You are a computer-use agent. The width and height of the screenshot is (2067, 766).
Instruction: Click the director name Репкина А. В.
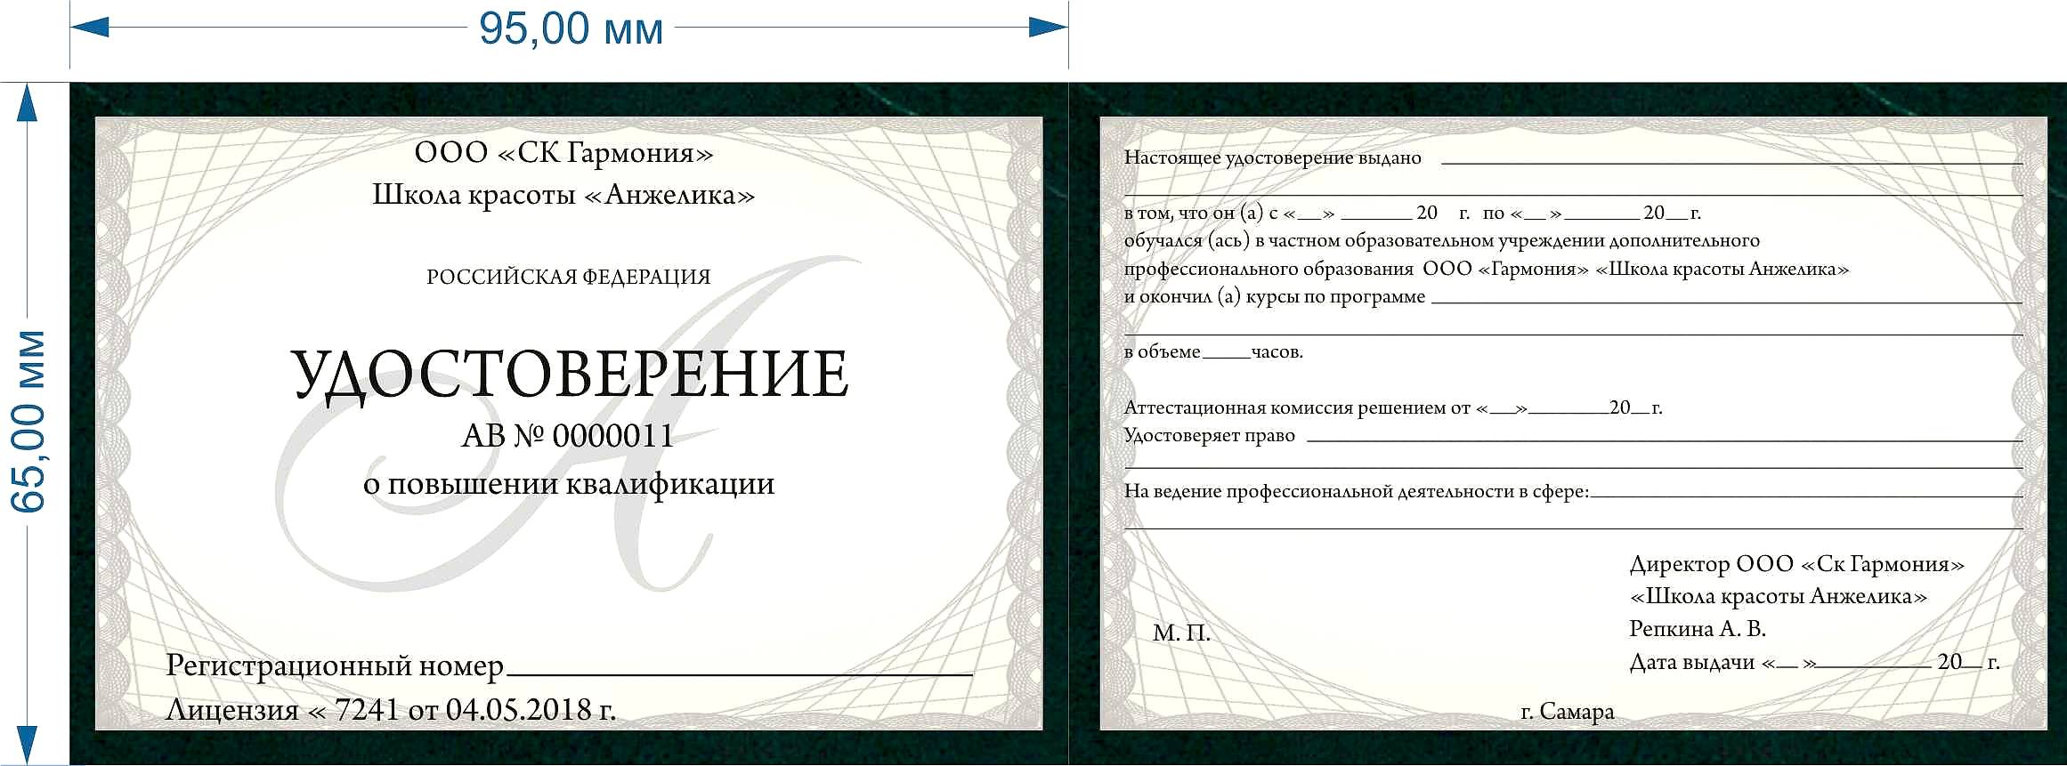point(1697,629)
